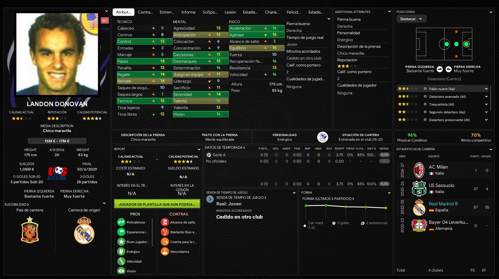Click the green JUGADOR DE PLANTILLA QUE AÚN PODRÍA button
Image resolution: width=499 pixels, height=279 pixels.
tap(157, 204)
